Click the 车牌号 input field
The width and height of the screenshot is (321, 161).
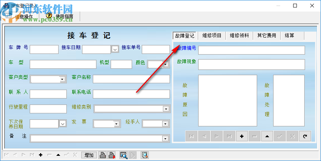44,49
